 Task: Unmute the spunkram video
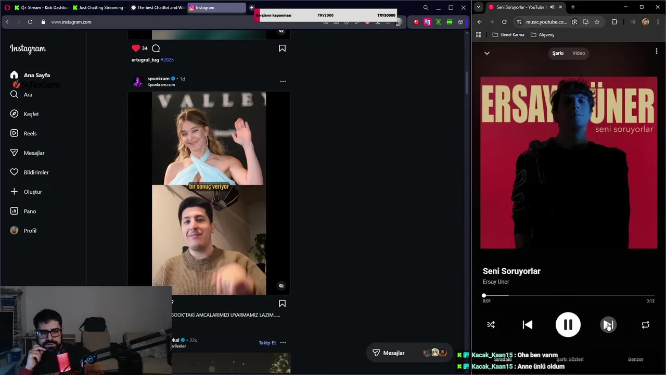tap(281, 286)
